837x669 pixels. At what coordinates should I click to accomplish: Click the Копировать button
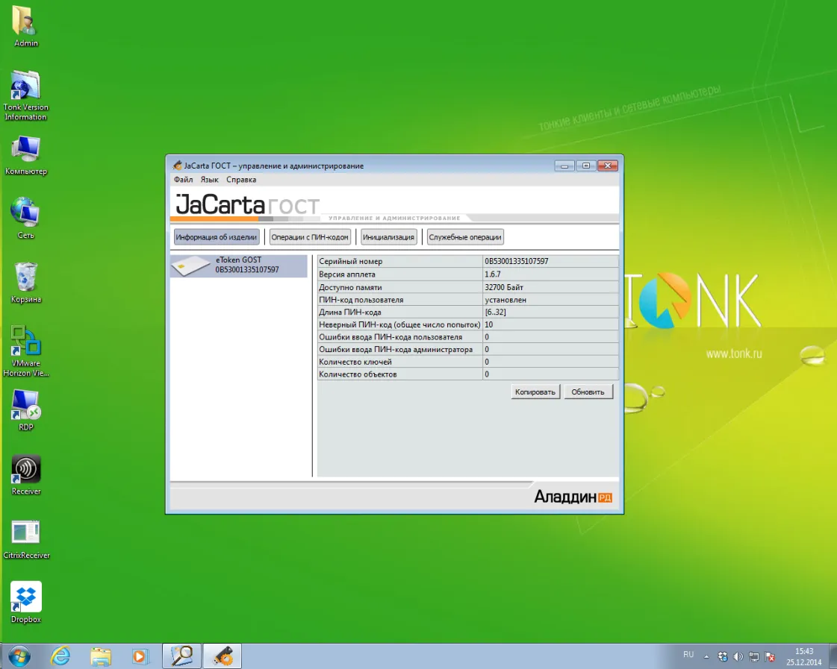535,392
